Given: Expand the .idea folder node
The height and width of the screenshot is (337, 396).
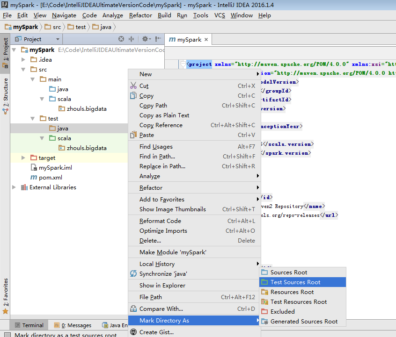Looking at the screenshot, I should (x=23, y=59).
